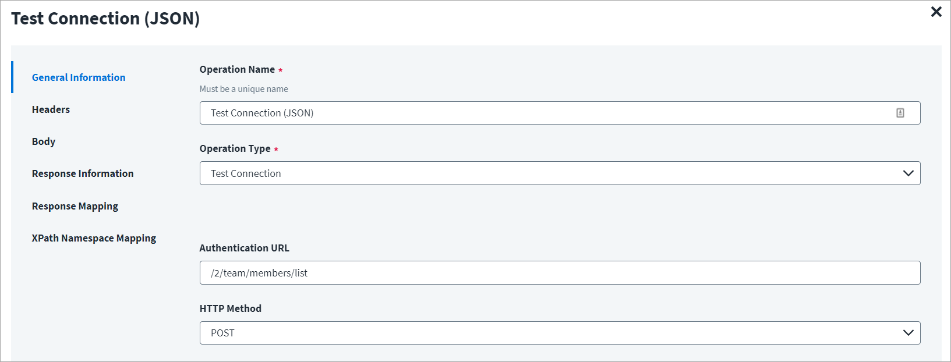
Task: Expand the Operation Type chevron arrow
Action: (908, 173)
